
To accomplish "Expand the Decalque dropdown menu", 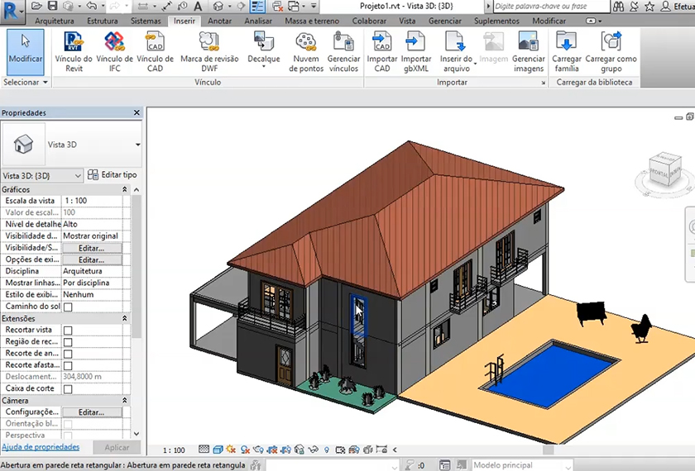I will 264,68.
